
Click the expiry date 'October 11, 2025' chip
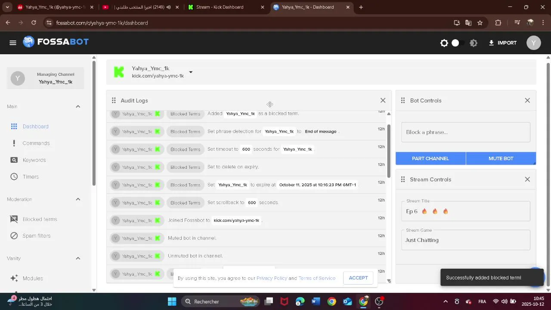coord(317,185)
